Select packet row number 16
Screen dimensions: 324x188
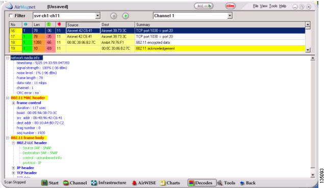(157, 31)
